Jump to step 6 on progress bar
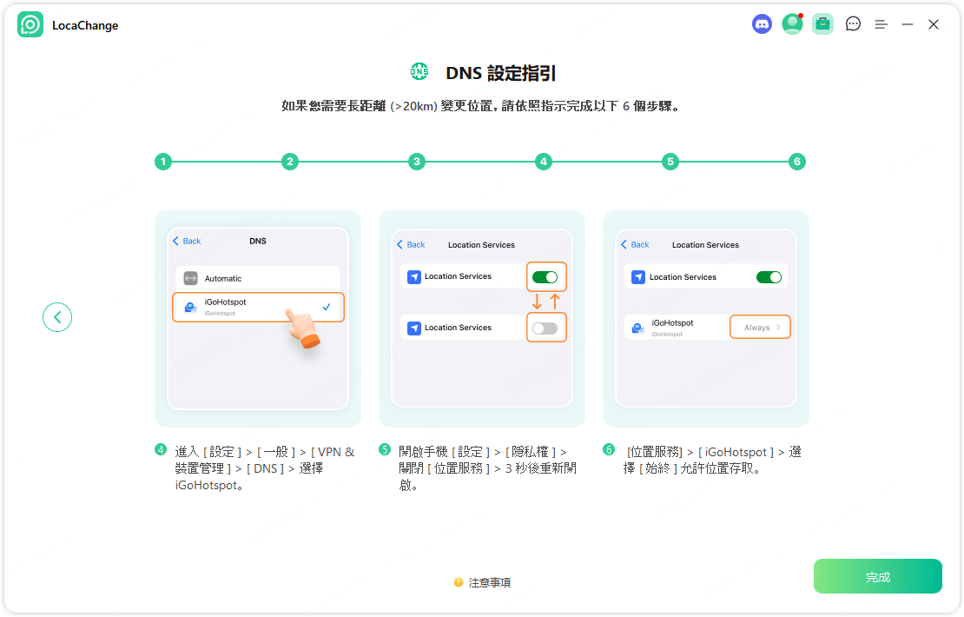The width and height of the screenshot is (964, 617). coord(796,162)
